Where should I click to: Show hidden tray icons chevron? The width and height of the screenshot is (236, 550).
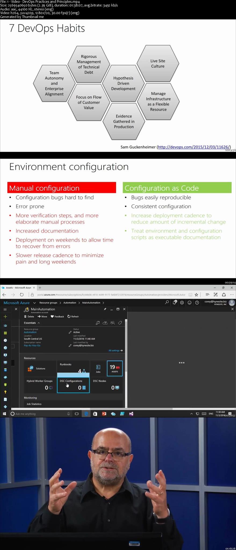pyautogui.click(x=191, y=414)
